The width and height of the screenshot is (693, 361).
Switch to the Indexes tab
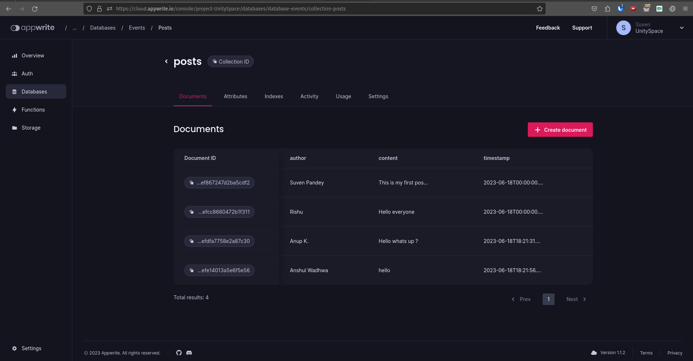click(274, 96)
